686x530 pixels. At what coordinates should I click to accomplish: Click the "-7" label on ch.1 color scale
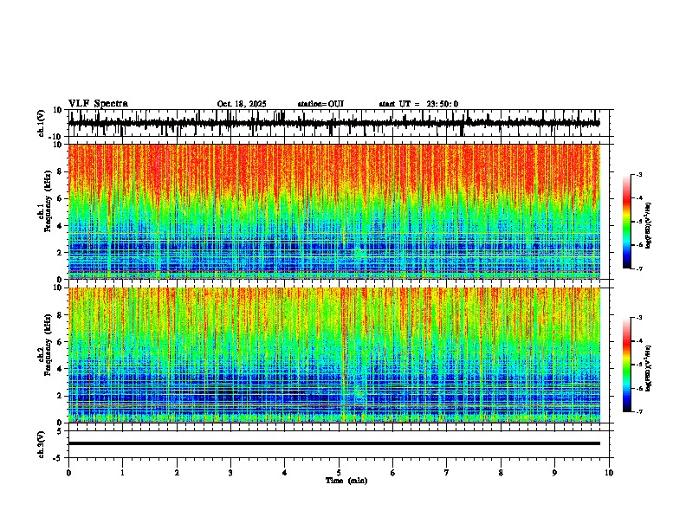click(x=639, y=268)
